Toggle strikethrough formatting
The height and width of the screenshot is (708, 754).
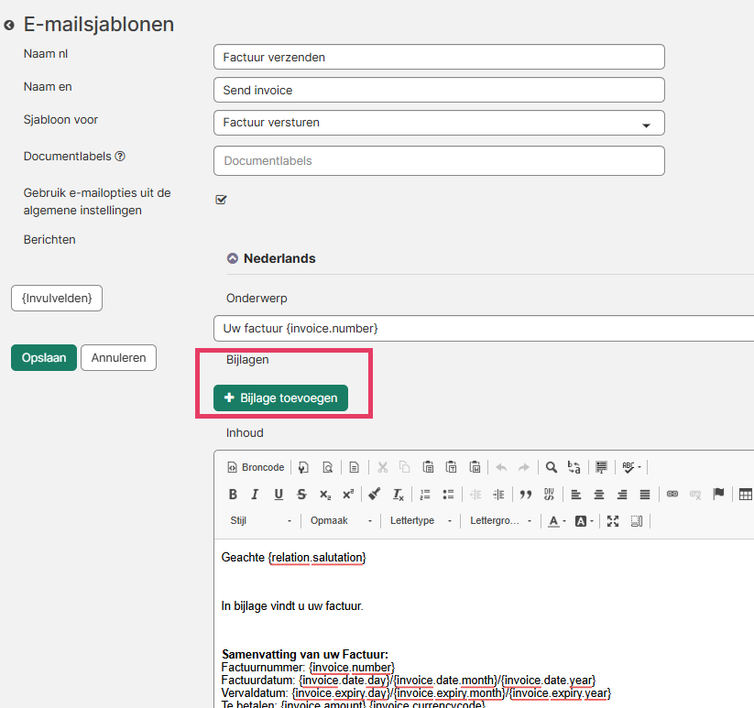(x=301, y=495)
